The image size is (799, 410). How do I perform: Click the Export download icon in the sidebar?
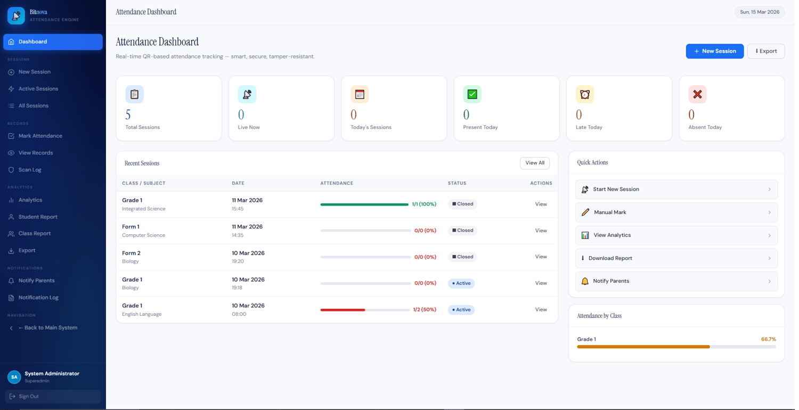click(11, 251)
